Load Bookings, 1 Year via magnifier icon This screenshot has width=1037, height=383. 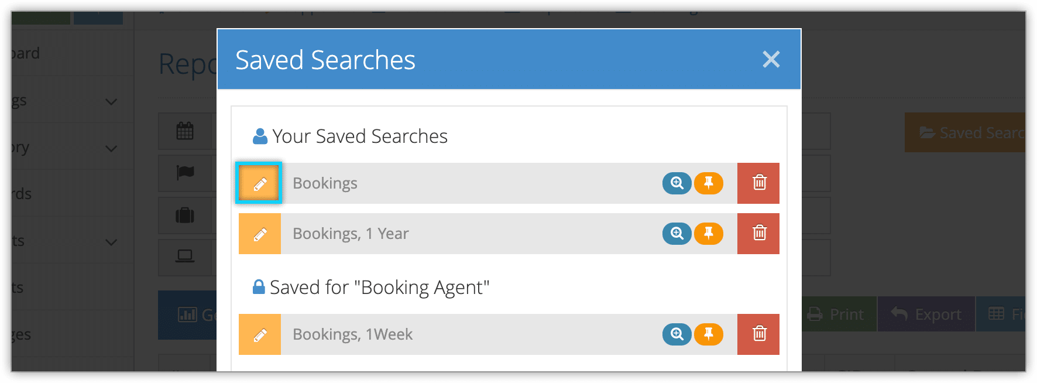coord(677,234)
